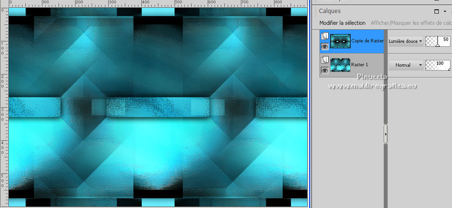Screen dimensions: 452x208
Task: Select the Copie de Raster layer thumbnail
Action: 340,41
